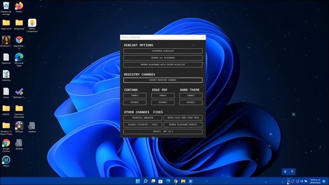
Task: Open Task View in taskbar
Action: pyautogui.click(x=153, y=181)
